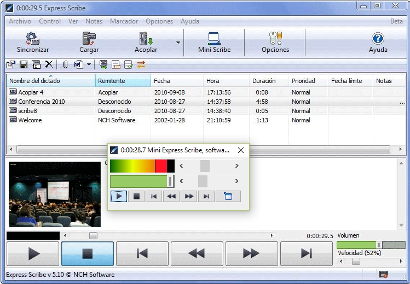Open the Opciones menu in menu bar

point(159,21)
